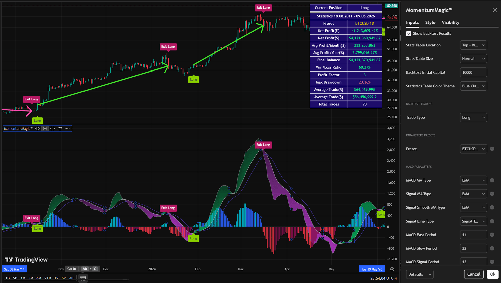Click the info icon beside the Preset dropdown

pos(492,149)
